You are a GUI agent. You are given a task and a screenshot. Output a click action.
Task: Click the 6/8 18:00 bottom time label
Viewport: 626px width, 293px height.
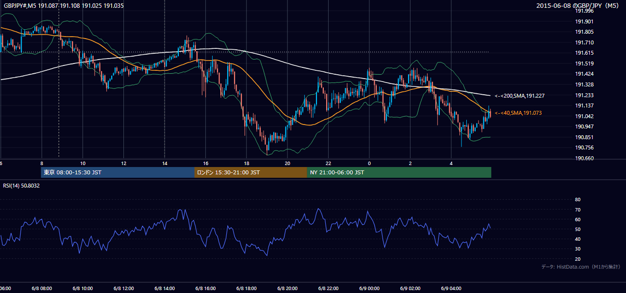click(246, 289)
